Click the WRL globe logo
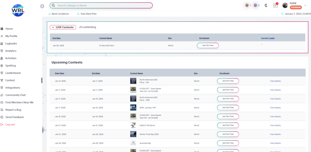This screenshot has height=152, width=311. point(18,10)
